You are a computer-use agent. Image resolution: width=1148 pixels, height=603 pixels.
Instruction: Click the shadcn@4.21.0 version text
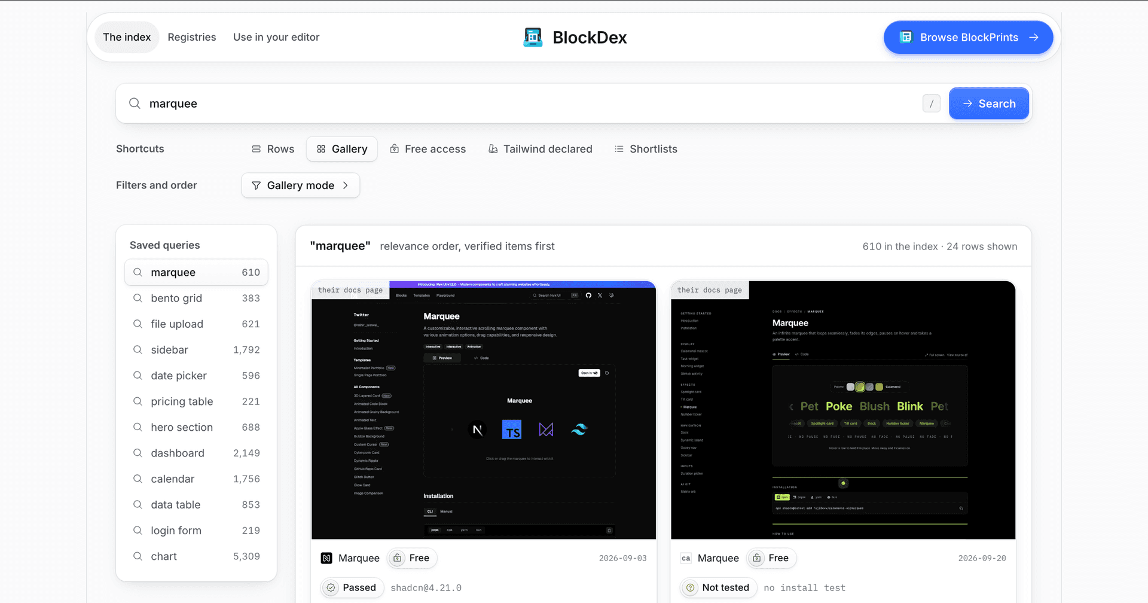426,588
